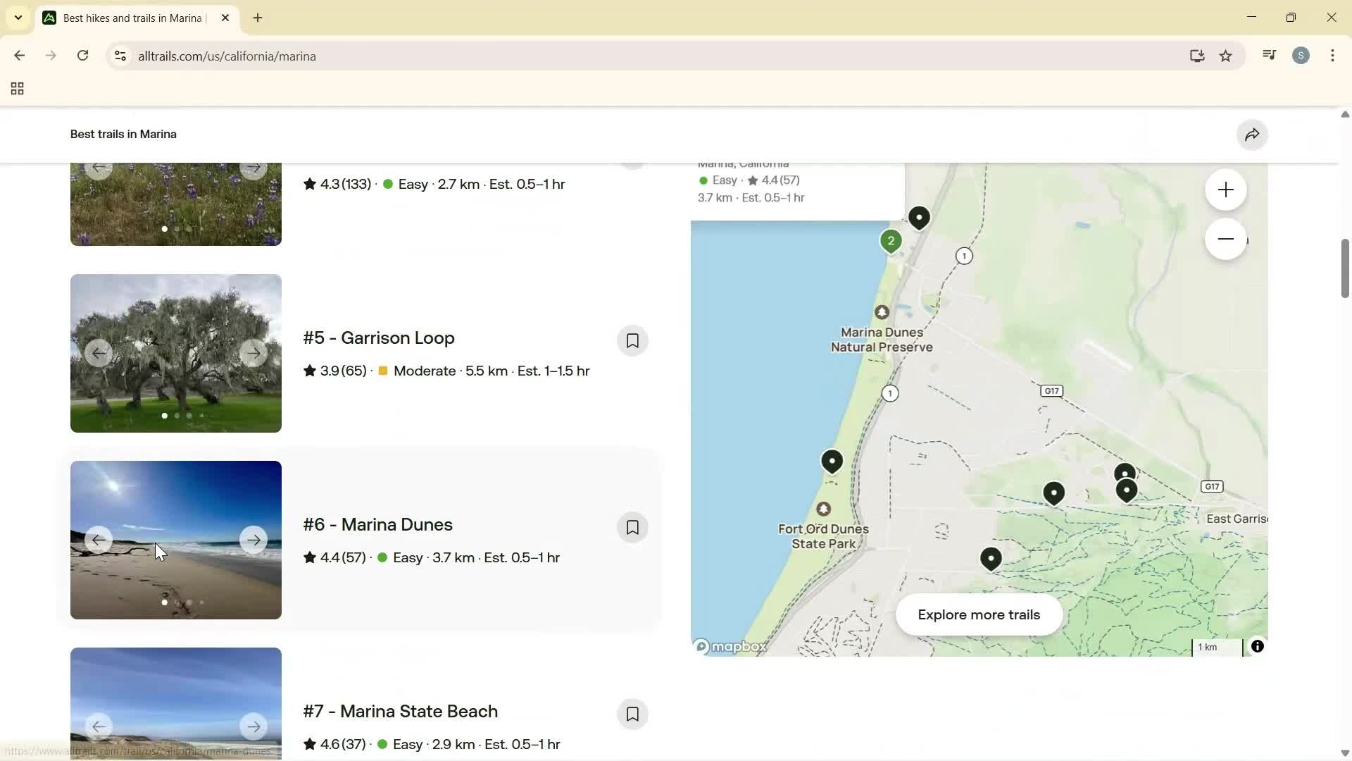
Task: Click the Google profile avatar icon
Action: click(1301, 55)
